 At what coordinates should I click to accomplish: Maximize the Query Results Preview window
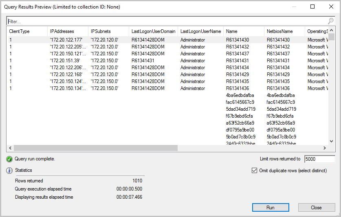coord(312,7)
